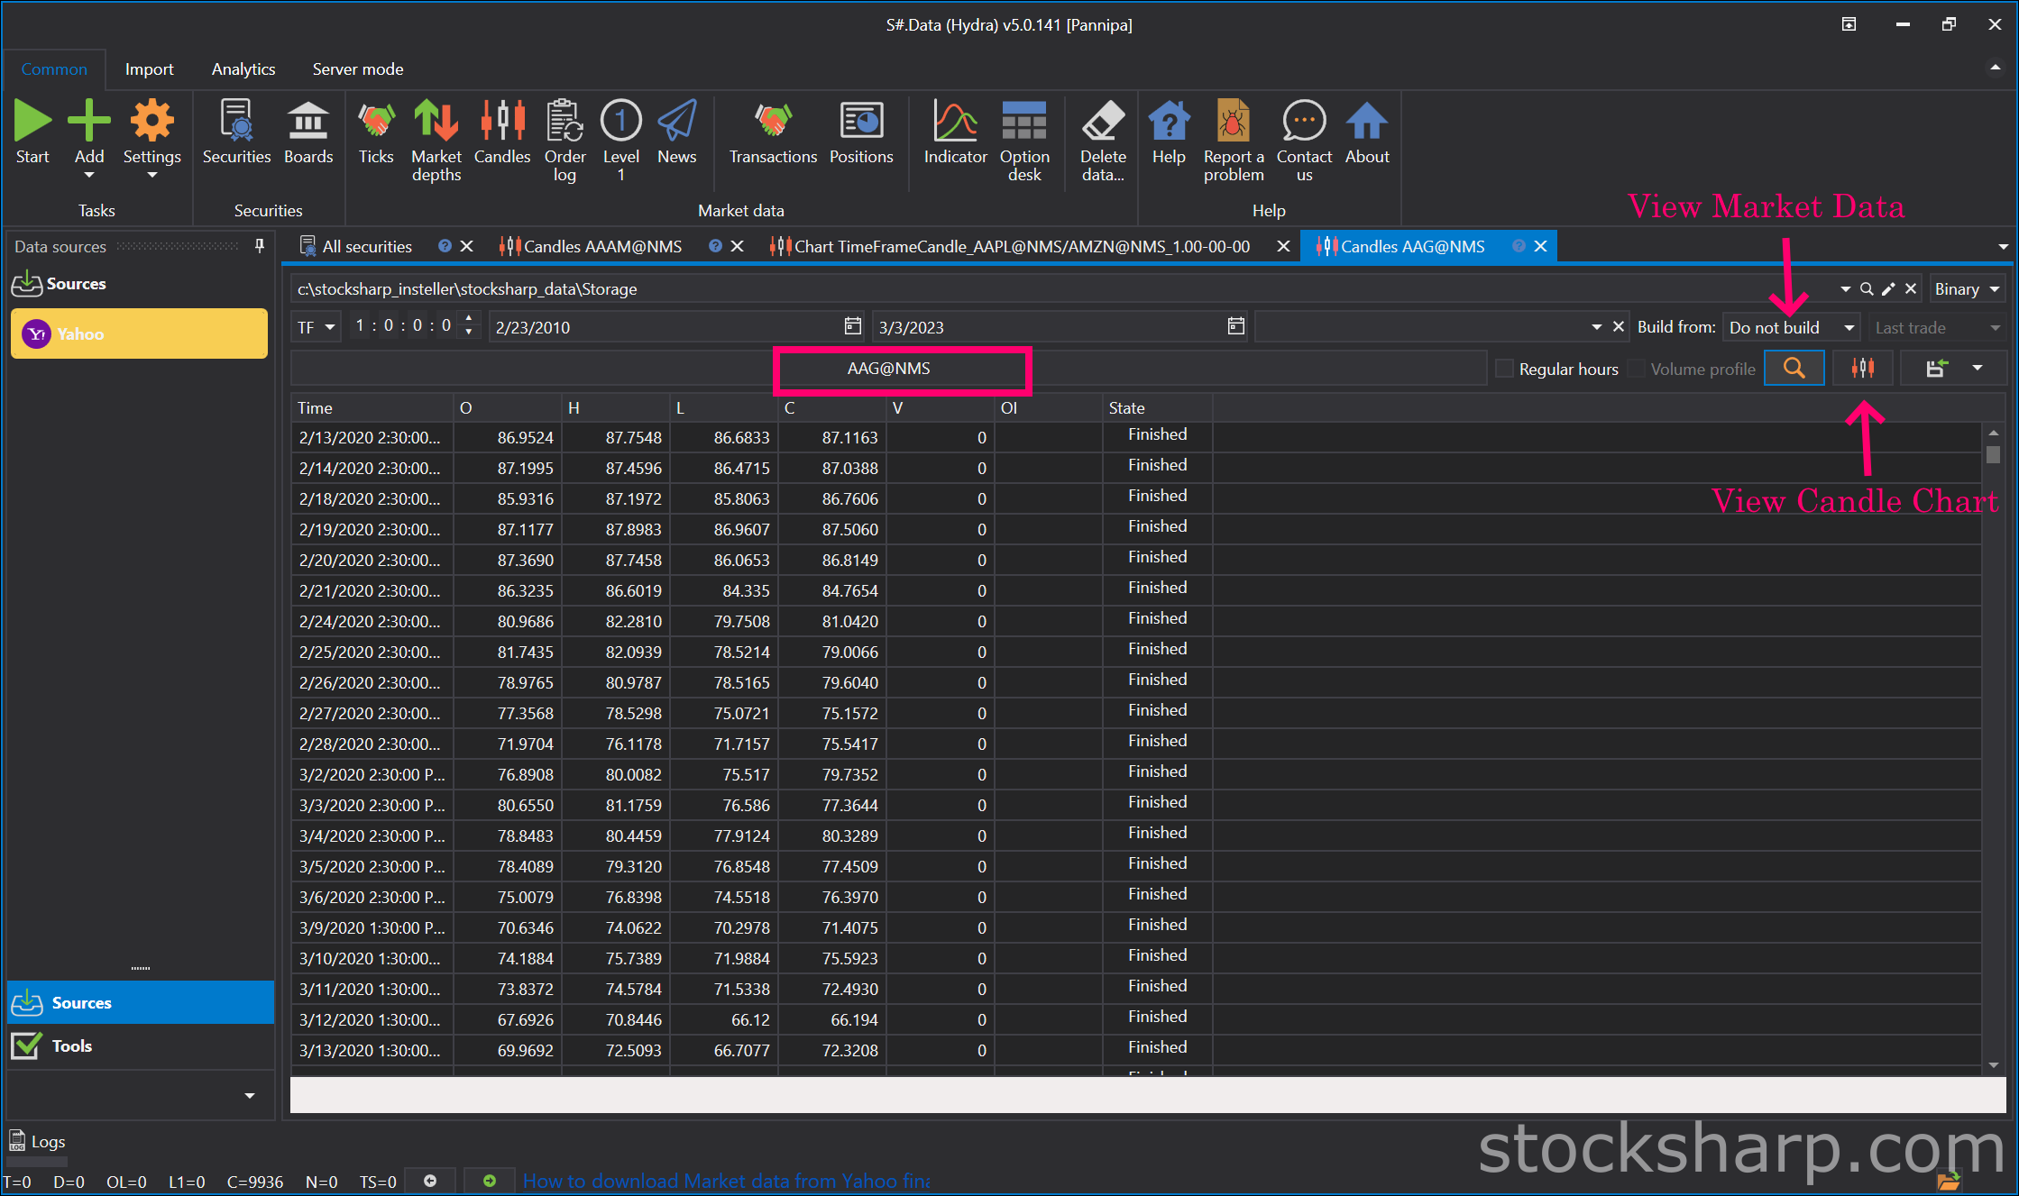Enable the Regular hours checkbox
Screen dimensions: 2019x1196
1504,369
